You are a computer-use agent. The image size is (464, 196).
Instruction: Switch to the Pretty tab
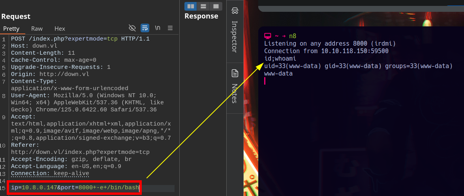[11, 29]
